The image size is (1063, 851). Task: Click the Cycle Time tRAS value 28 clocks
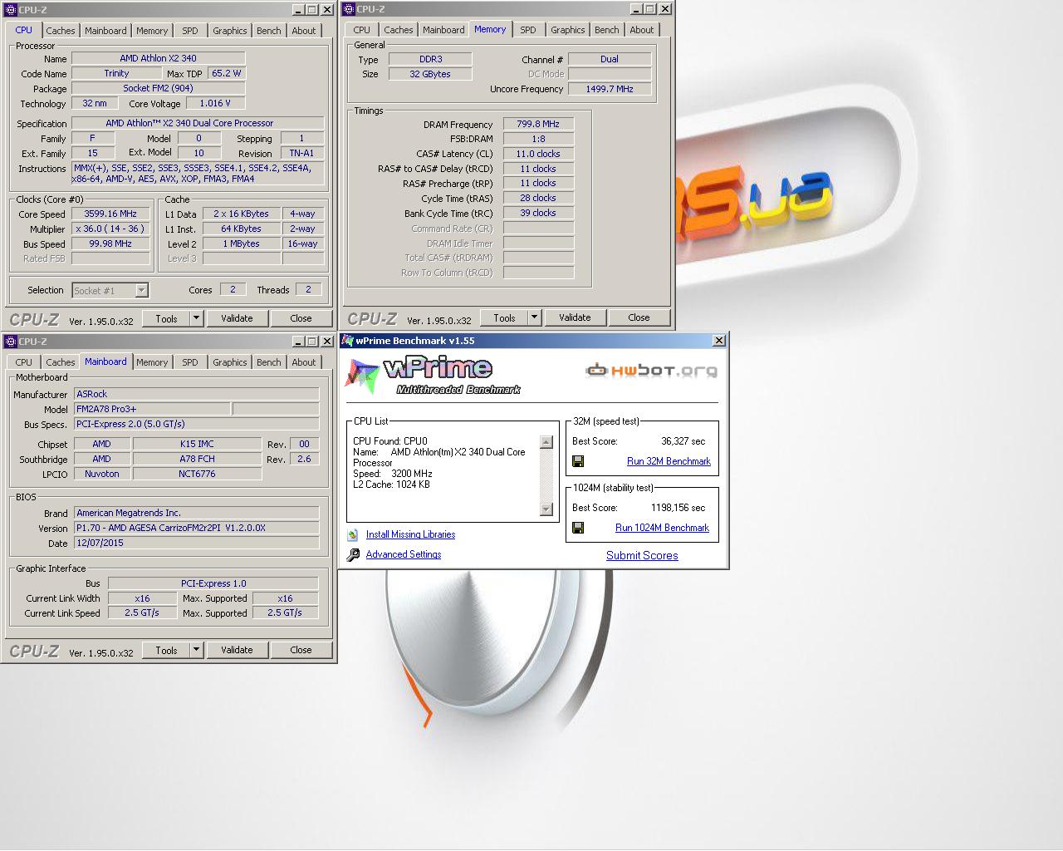tap(538, 198)
